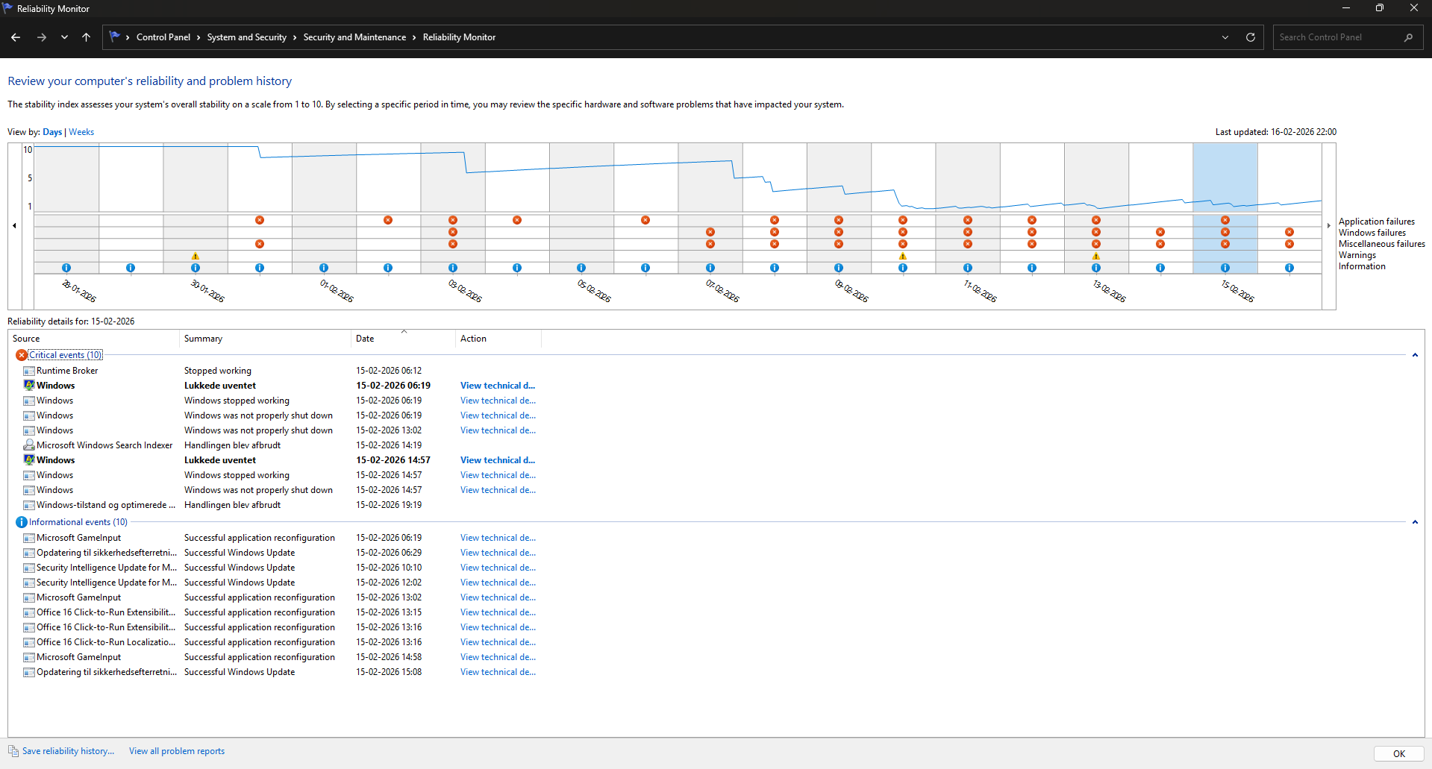Go up one level arrow

point(87,37)
